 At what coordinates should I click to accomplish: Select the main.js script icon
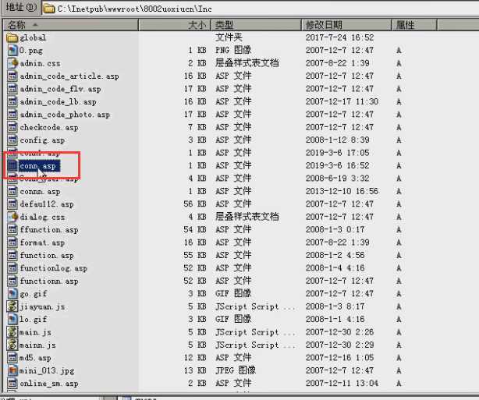click(x=12, y=332)
